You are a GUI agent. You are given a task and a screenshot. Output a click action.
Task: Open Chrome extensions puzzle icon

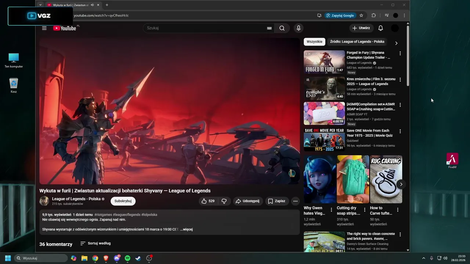pyautogui.click(x=374, y=15)
